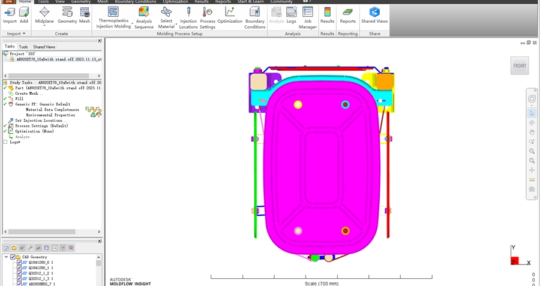Click study tasks pane scroll left arrow

point(5,231)
